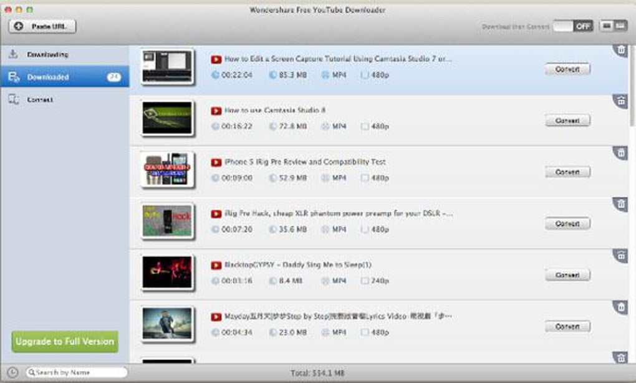Click the 00:07:20 duration value
The image size is (636, 383).
tap(237, 230)
